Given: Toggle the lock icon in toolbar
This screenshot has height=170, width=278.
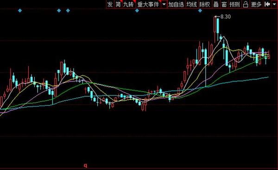Looking at the screenshot, I should click(x=246, y=4).
